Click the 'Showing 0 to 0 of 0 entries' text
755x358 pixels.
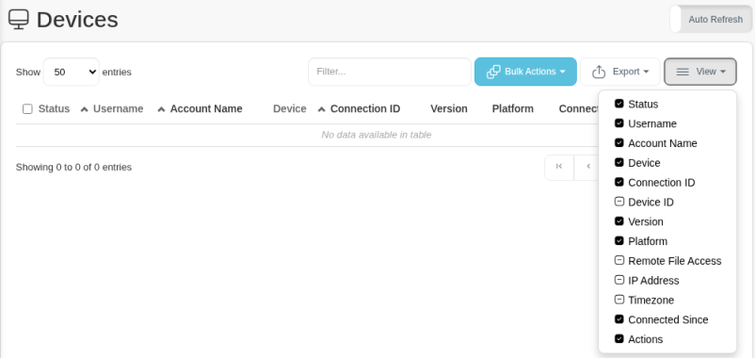pyautogui.click(x=73, y=167)
